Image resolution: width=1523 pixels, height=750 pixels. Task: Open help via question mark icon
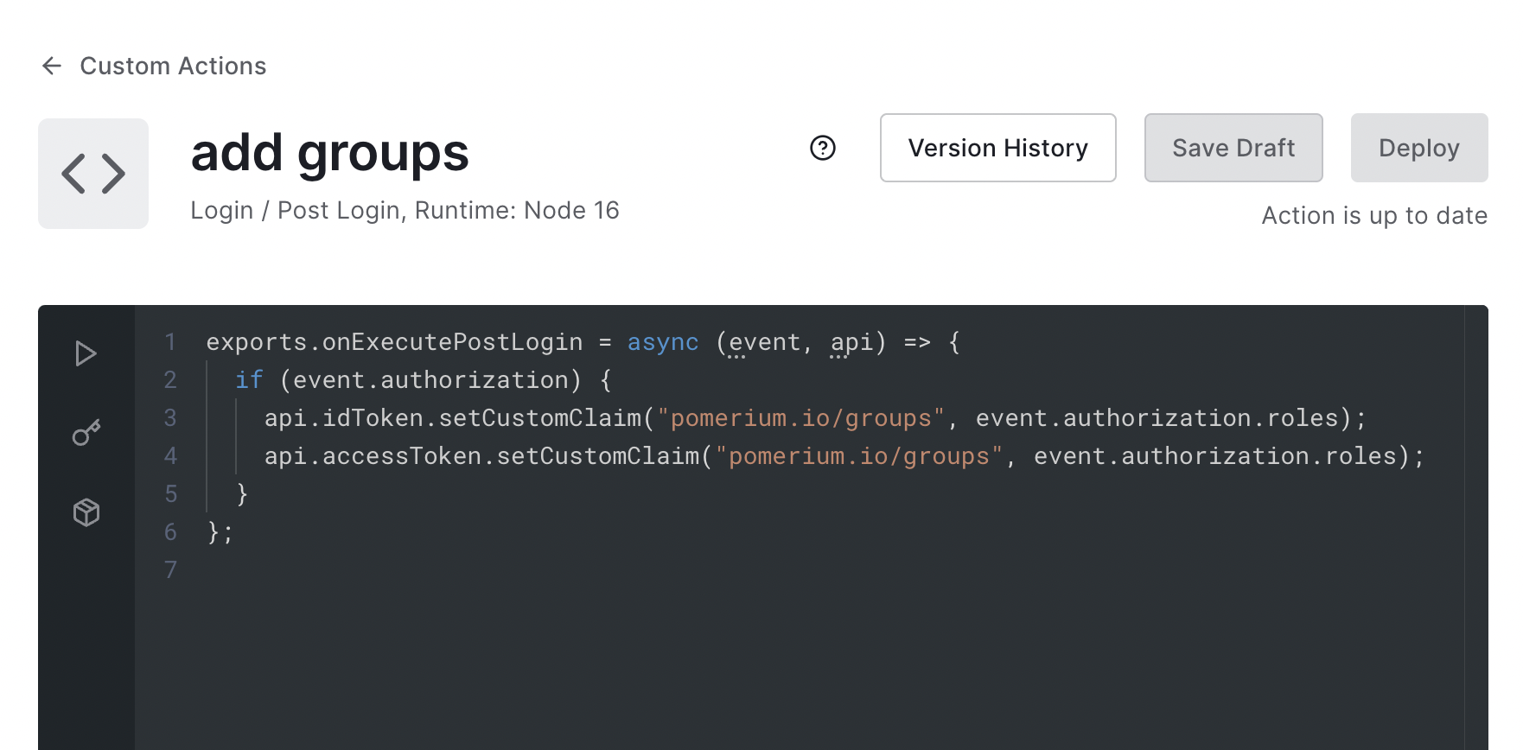pyautogui.click(x=822, y=149)
